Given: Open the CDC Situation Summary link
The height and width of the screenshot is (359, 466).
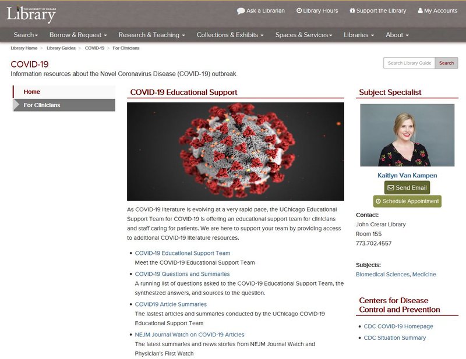Looking at the screenshot, I should pyautogui.click(x=395, y=338).
